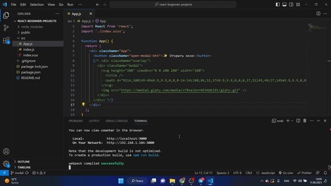Toggle the bottom panel visibility
This screenshot has height=186, width=331.
coord(284,5)
